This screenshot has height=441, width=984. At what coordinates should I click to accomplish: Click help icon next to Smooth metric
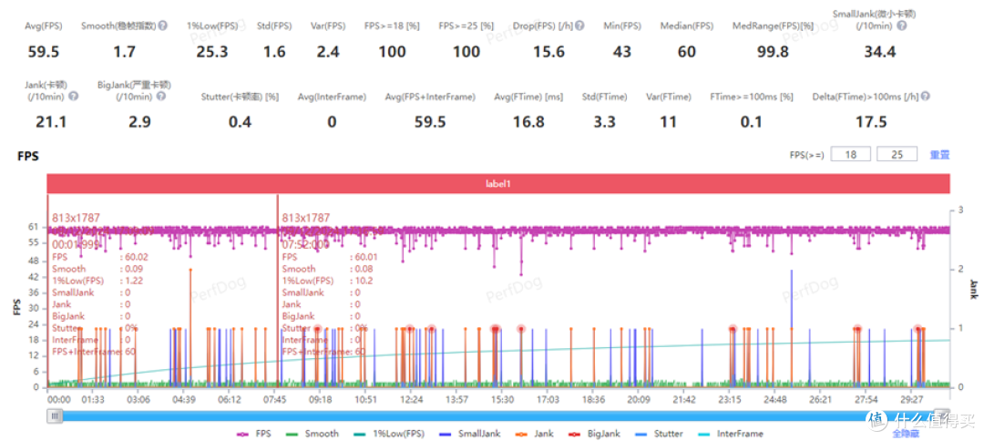(x=163, y=26)
